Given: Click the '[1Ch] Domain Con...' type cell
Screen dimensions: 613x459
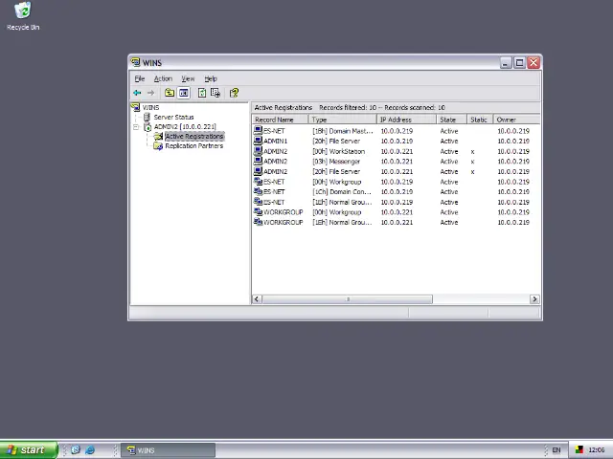Looking at the screenshot, I should pos(342,191).
